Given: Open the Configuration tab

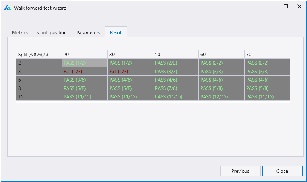Looking at the screenshot, I should 52,33.
